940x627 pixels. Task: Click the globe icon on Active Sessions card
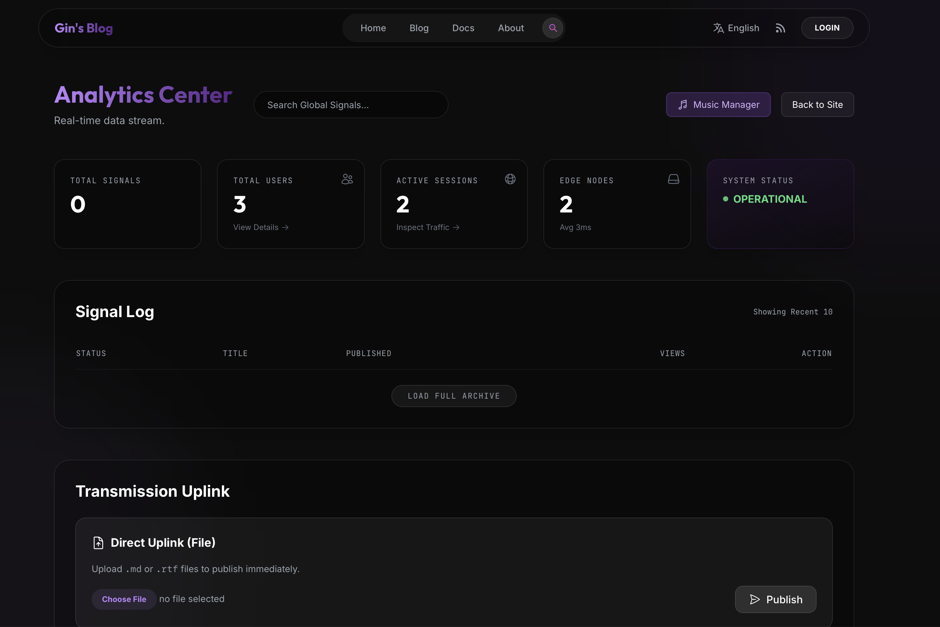pos(510,179)
